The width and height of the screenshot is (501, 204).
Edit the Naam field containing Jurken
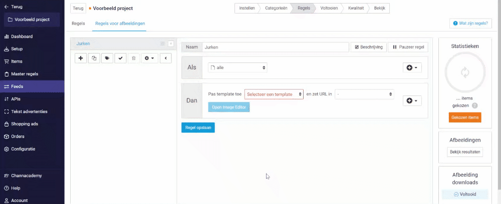(276, 47)
